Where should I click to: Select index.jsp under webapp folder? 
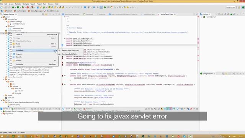tap(17, 93)
